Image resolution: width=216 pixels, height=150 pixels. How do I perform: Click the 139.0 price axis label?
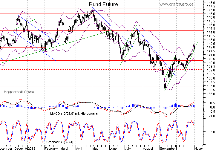click(211, 70)
